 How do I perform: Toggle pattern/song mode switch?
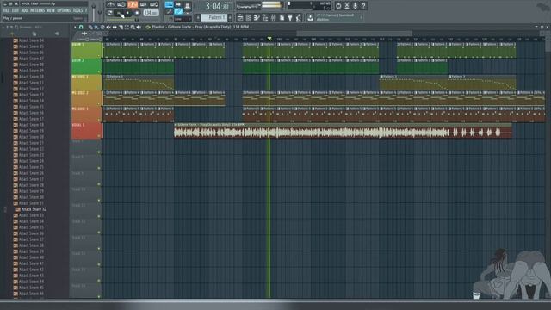click(x=109, y=13)
